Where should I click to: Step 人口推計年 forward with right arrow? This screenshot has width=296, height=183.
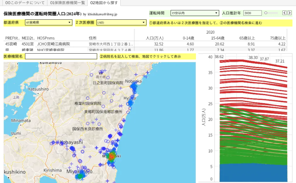[290, 13]
